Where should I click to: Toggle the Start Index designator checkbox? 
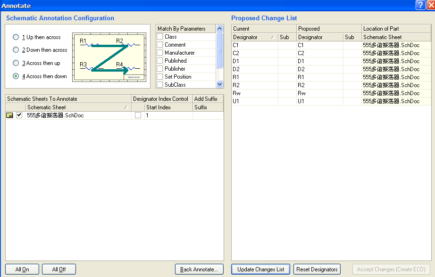(x=138, y=115)
